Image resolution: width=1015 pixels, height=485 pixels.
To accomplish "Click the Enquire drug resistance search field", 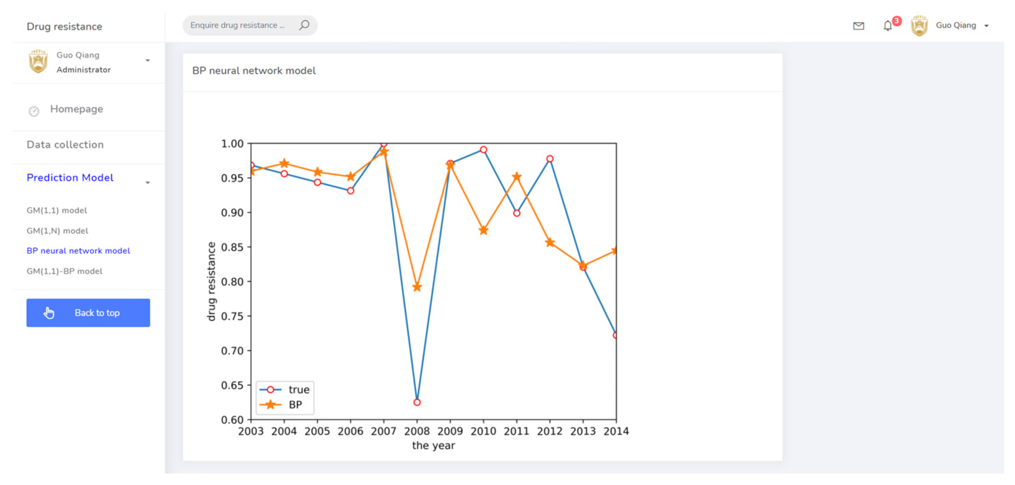I will 237,25.
